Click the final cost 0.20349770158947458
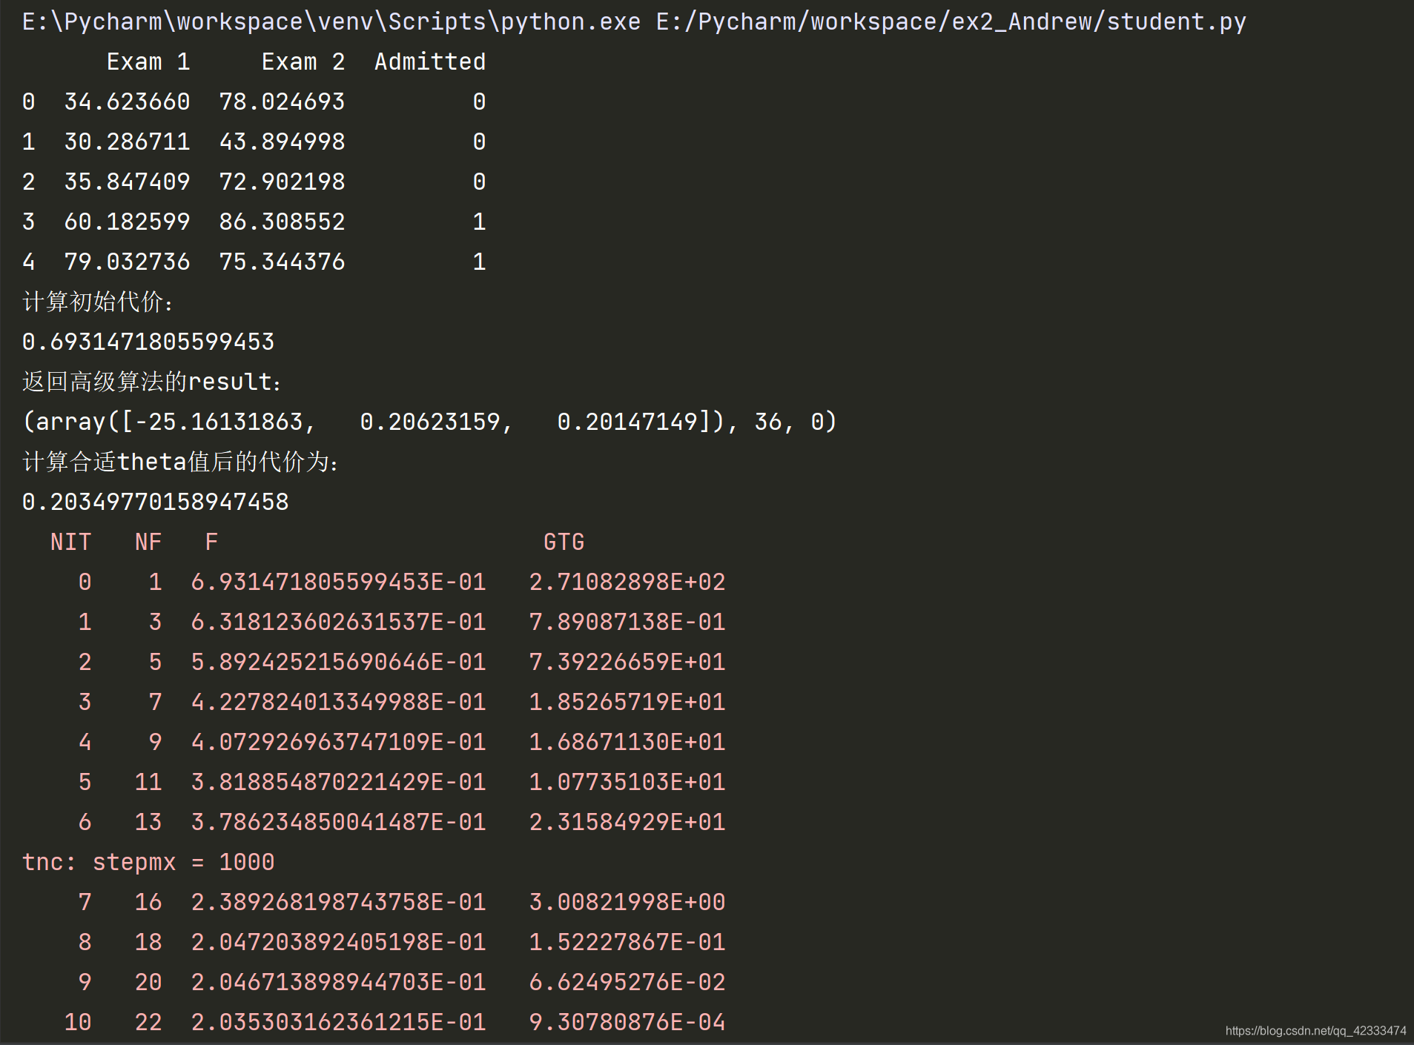This screenshot has height=1045, width=1414. (x=156, y=502)
